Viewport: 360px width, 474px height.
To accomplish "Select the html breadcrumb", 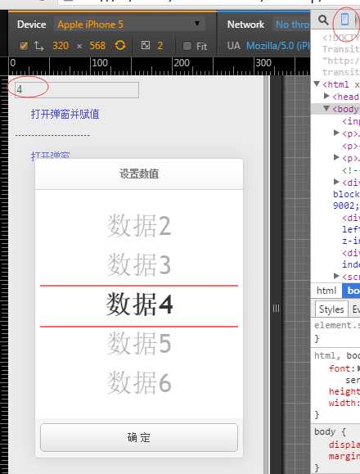I will tap(326, 291).
